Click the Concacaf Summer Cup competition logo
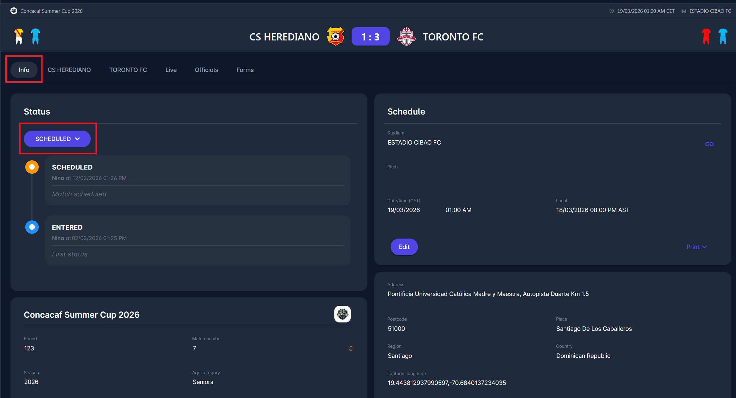This screenshot has height=398, width=736. 342,314
